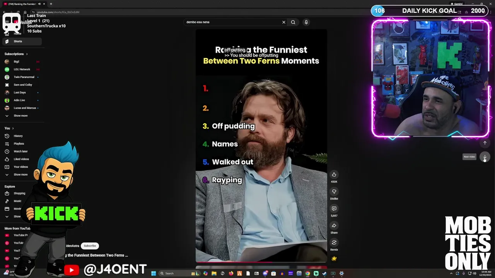Image resolution: width=495 pixels, height=278 pixels.
Task: Open a new browser tab
Action: coord(51,4)
